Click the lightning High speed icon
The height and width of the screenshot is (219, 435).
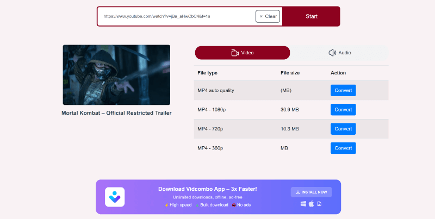[166, 205]
